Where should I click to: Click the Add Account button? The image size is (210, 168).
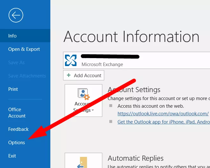tap(83, 75)
